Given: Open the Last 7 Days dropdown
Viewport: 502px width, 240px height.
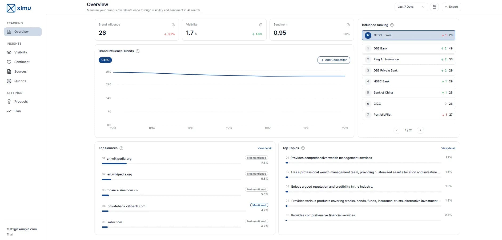Looking at the screenshot, I should coord(411,7).
